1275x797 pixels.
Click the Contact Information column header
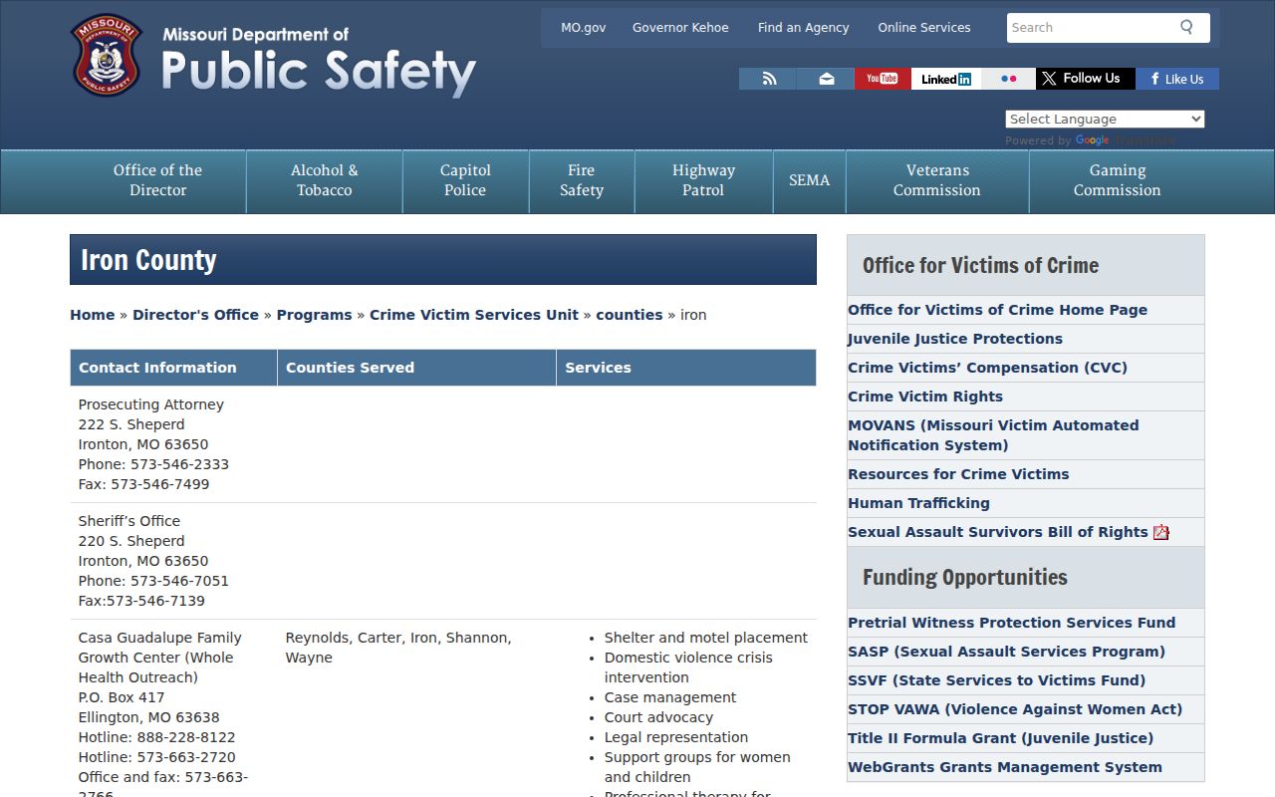(x=173, y=368)
